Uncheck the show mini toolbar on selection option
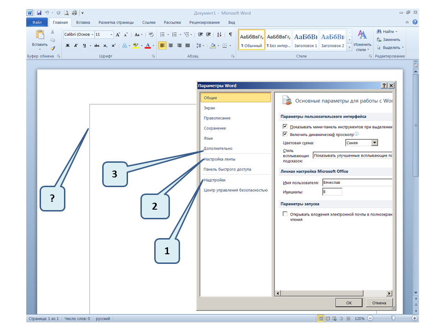This screenshot has height=331, width=442. pos(285,126)
